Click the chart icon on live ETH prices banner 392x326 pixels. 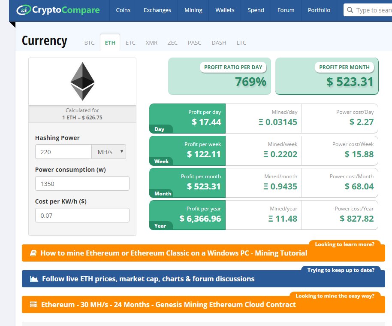[x=34, y=279]
